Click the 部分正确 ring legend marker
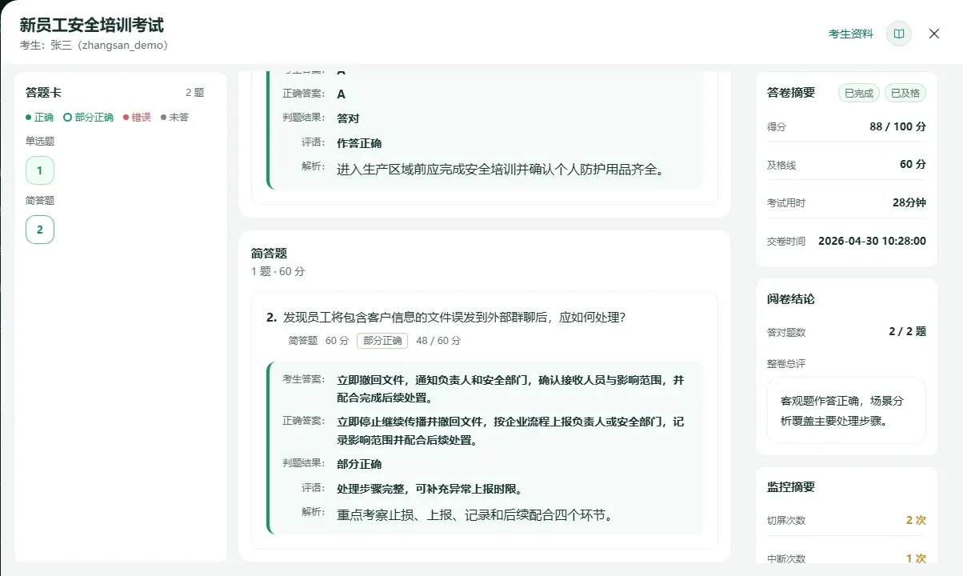963x576 pixels. [x=67, y=118]
